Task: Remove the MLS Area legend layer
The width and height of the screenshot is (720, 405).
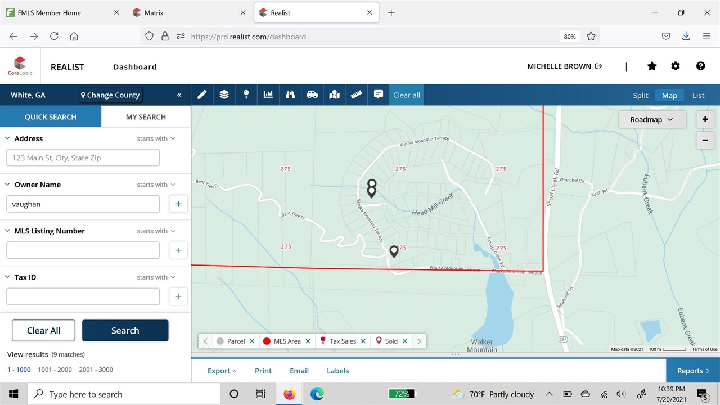Action: [x=308, y=341]
